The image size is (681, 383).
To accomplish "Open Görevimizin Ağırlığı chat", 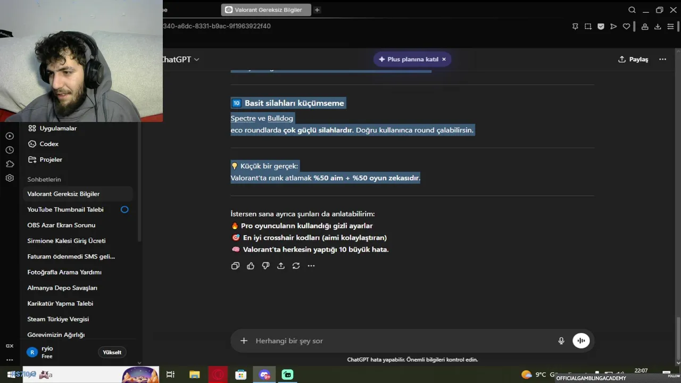I will click(78, 335).
